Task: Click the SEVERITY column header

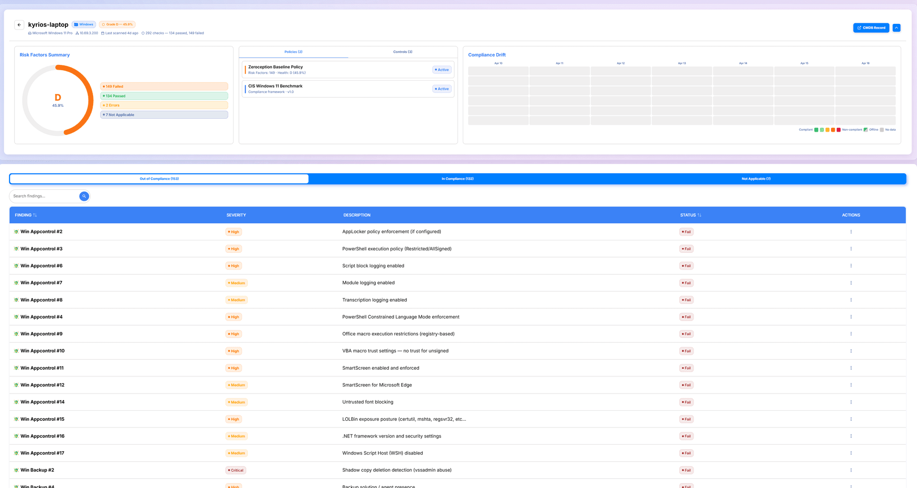Action: tap(236, 215)
